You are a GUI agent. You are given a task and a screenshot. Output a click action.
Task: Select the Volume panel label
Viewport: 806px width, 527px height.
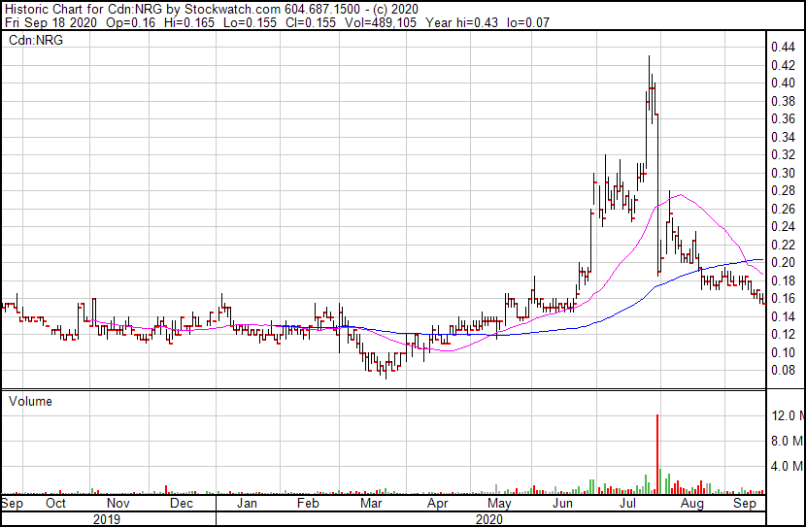point(30,401)
